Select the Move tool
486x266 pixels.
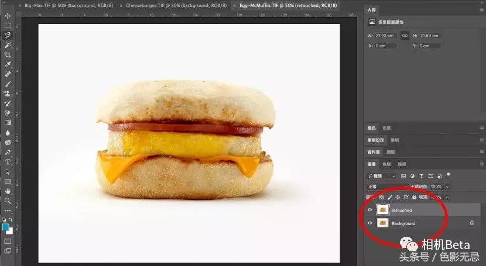pyautogui.click(x=8, y=15)
